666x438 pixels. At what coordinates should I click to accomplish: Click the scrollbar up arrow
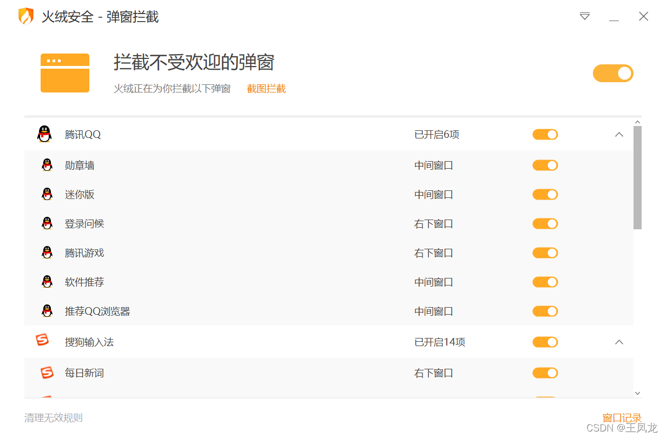point(637,121)
